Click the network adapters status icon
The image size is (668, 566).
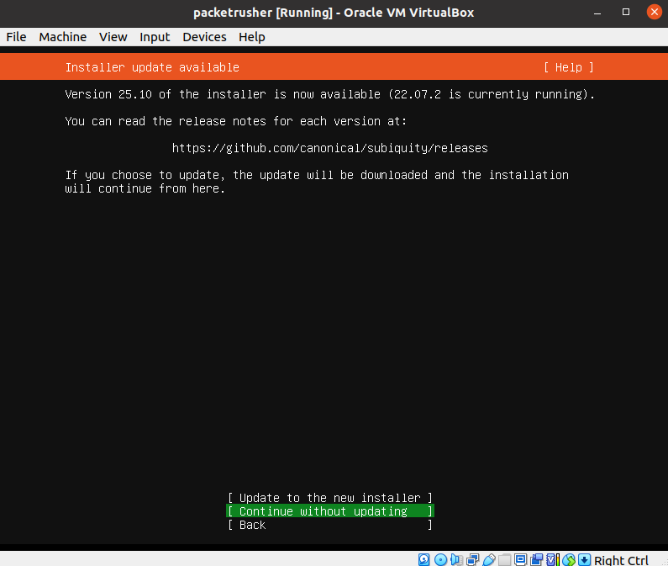[472, 559]
